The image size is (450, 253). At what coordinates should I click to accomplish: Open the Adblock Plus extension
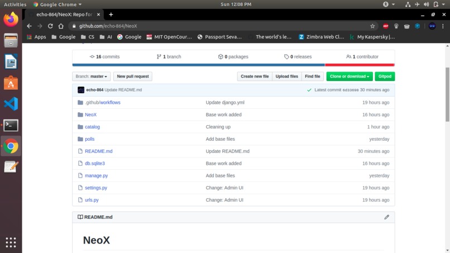click(386, 26)
